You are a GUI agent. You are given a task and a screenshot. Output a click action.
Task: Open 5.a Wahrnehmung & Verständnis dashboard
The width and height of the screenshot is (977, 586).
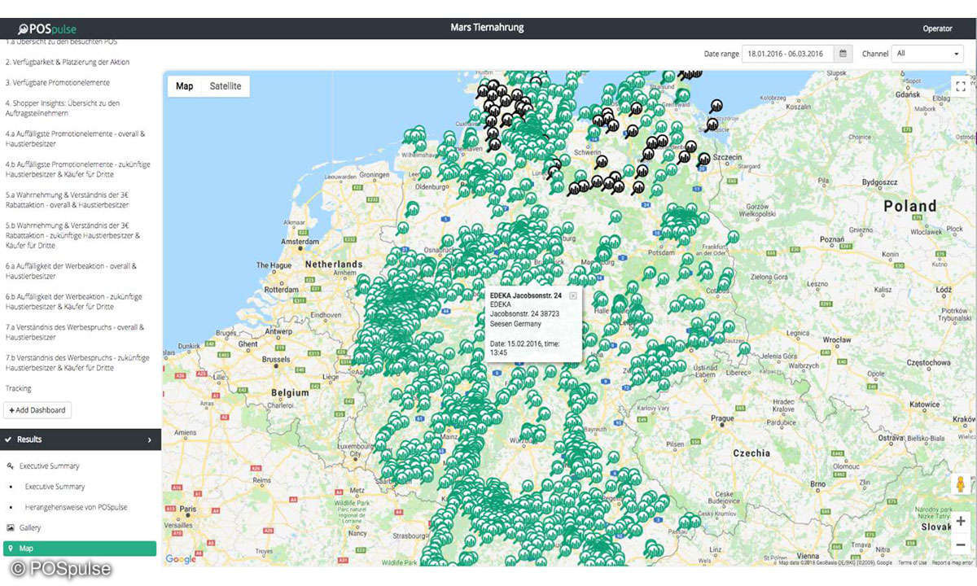point(68,200)
